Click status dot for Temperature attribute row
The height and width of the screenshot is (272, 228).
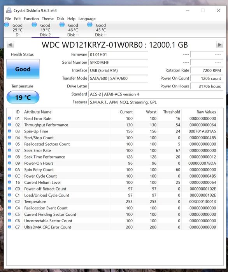tap(10, 201)
